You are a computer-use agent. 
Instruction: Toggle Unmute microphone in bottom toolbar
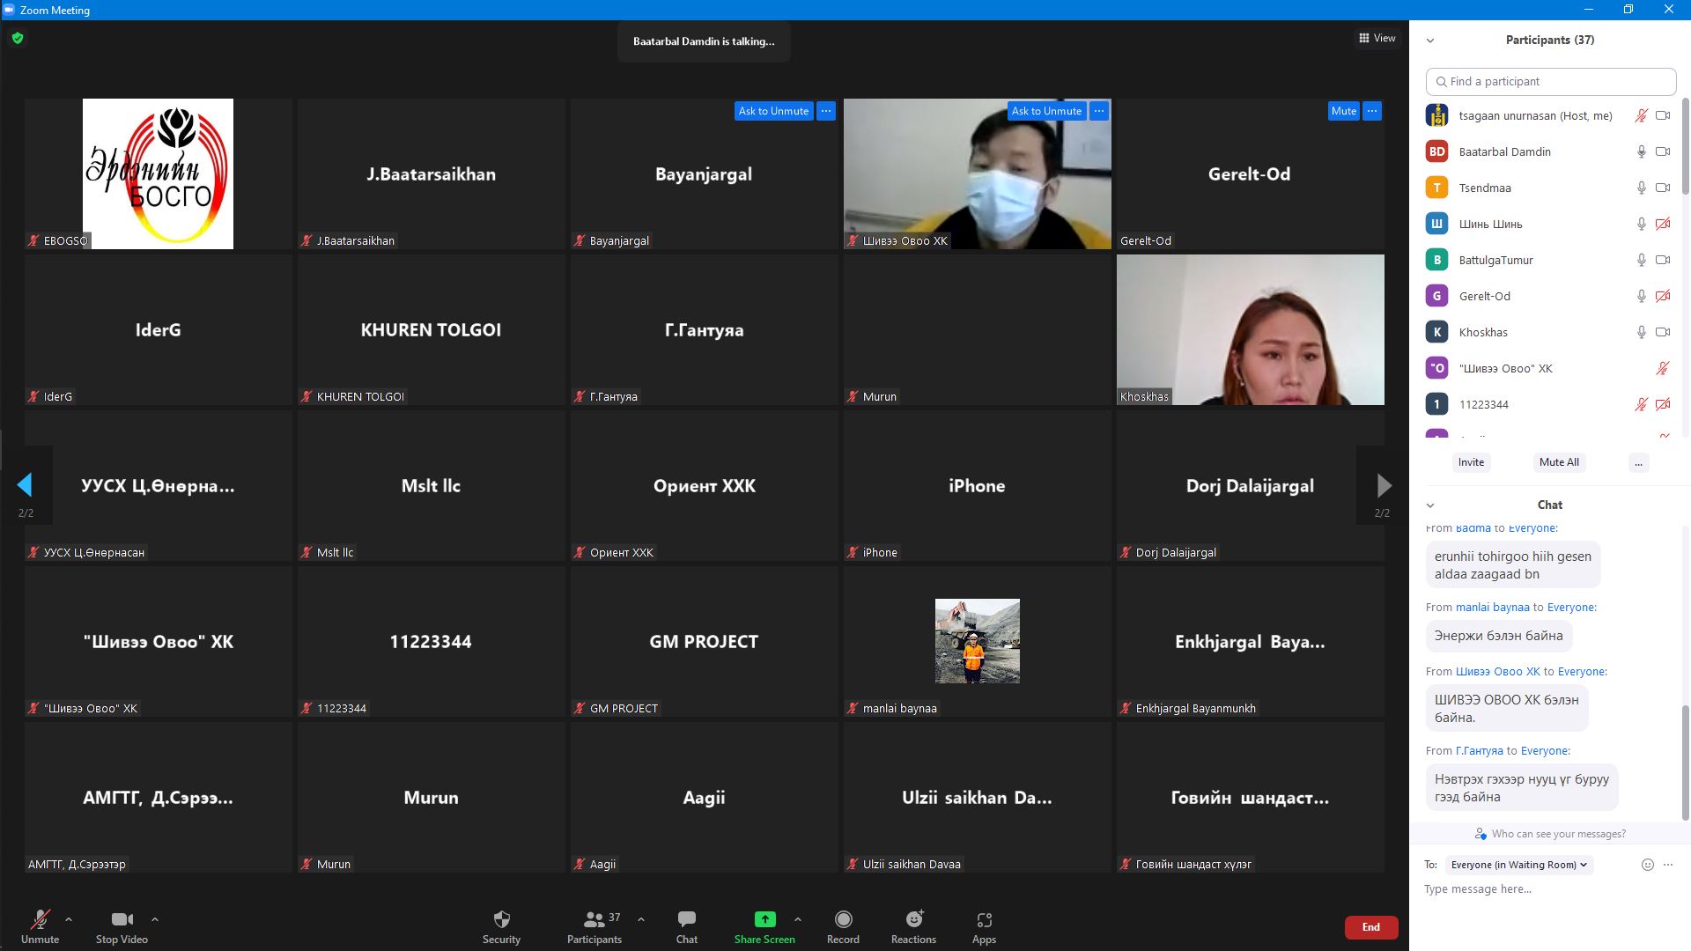40,919
